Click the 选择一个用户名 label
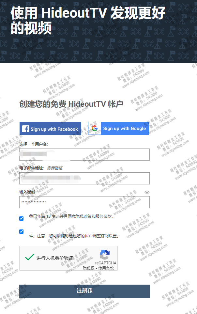 [x=34, y=144]
